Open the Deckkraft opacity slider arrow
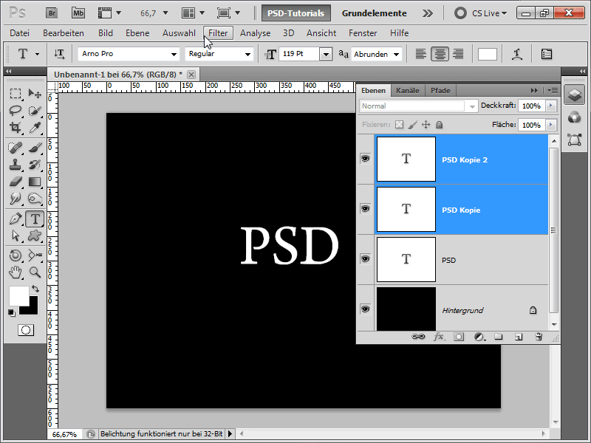This screenshot has height=443, width=591. tap(551, 106)
